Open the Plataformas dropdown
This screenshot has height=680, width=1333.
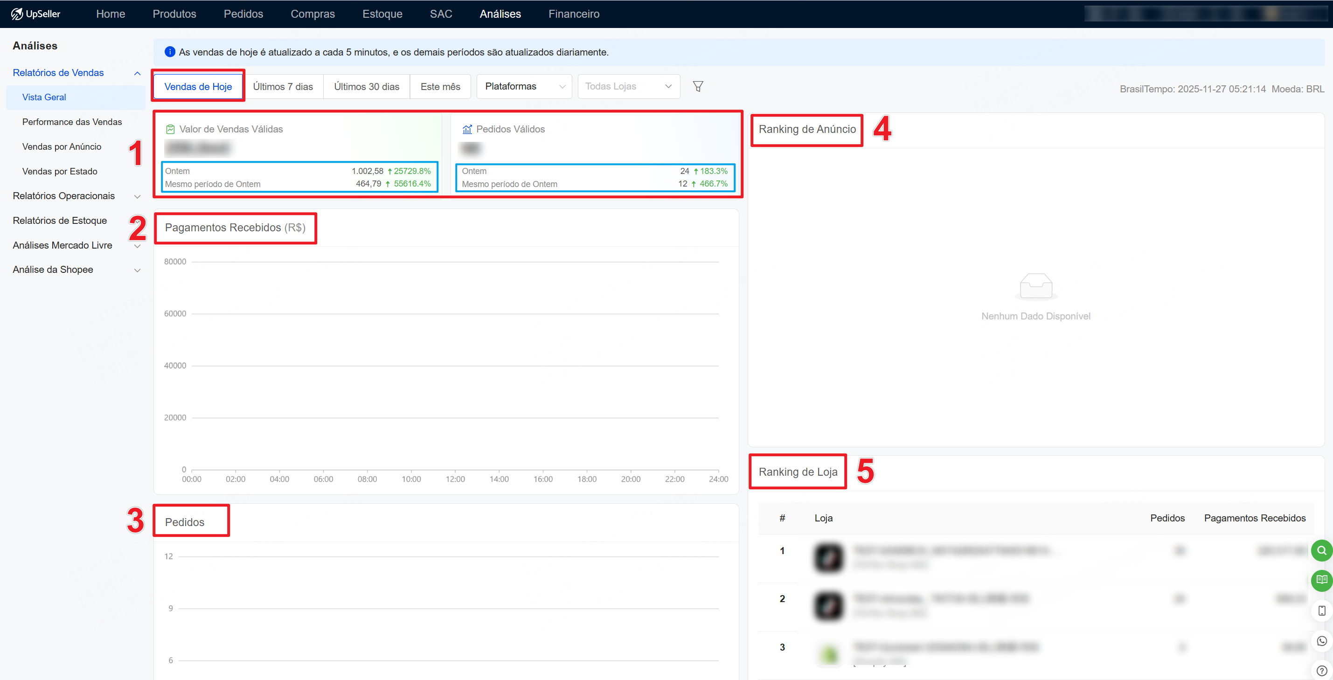tap(524, 86)
